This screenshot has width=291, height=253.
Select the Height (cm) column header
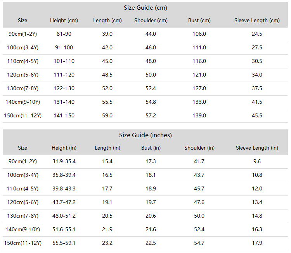point(64,21)
